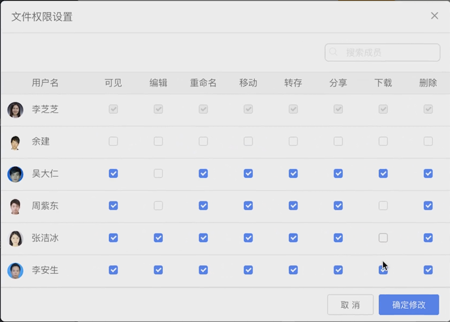
Task: Uncheck 重命名 for 张洁冰
Action: pos(203,238)
